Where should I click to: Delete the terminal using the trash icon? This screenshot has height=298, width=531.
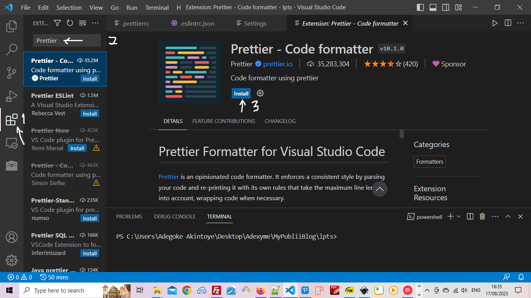pos(482,217)
